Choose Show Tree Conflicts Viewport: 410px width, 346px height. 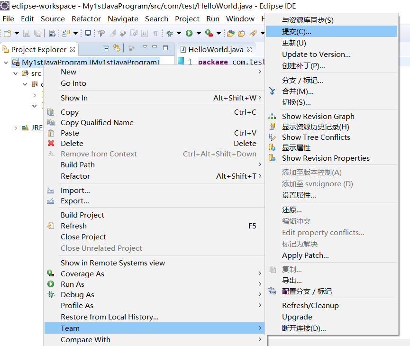click(x=332, y=137)
